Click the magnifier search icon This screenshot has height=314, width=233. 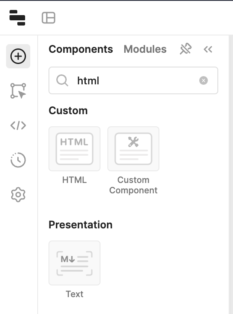click(x=62, y=80)
